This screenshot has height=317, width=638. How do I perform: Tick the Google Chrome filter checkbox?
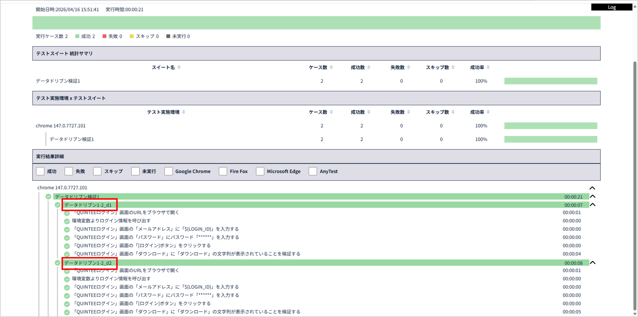[168, 171]
